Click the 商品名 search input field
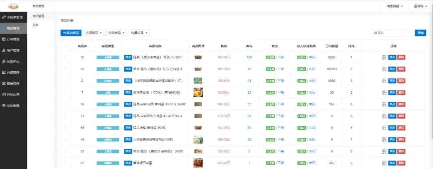Image resolution: width=433 pixels, height=169 pixels. (392, 33)
